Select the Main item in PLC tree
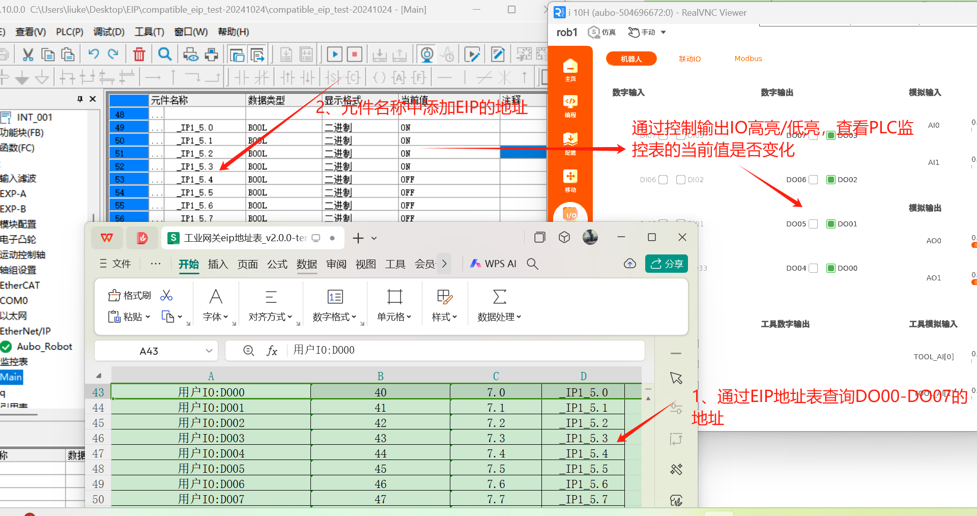 (11, 377)
